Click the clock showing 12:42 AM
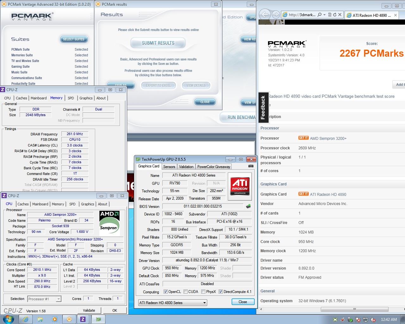 [389, 320]
